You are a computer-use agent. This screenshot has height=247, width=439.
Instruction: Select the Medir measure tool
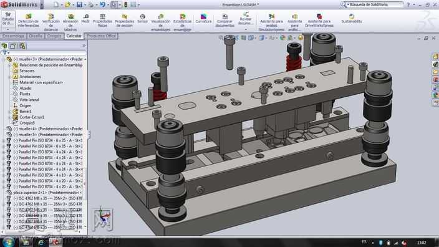tap(85, 19)
